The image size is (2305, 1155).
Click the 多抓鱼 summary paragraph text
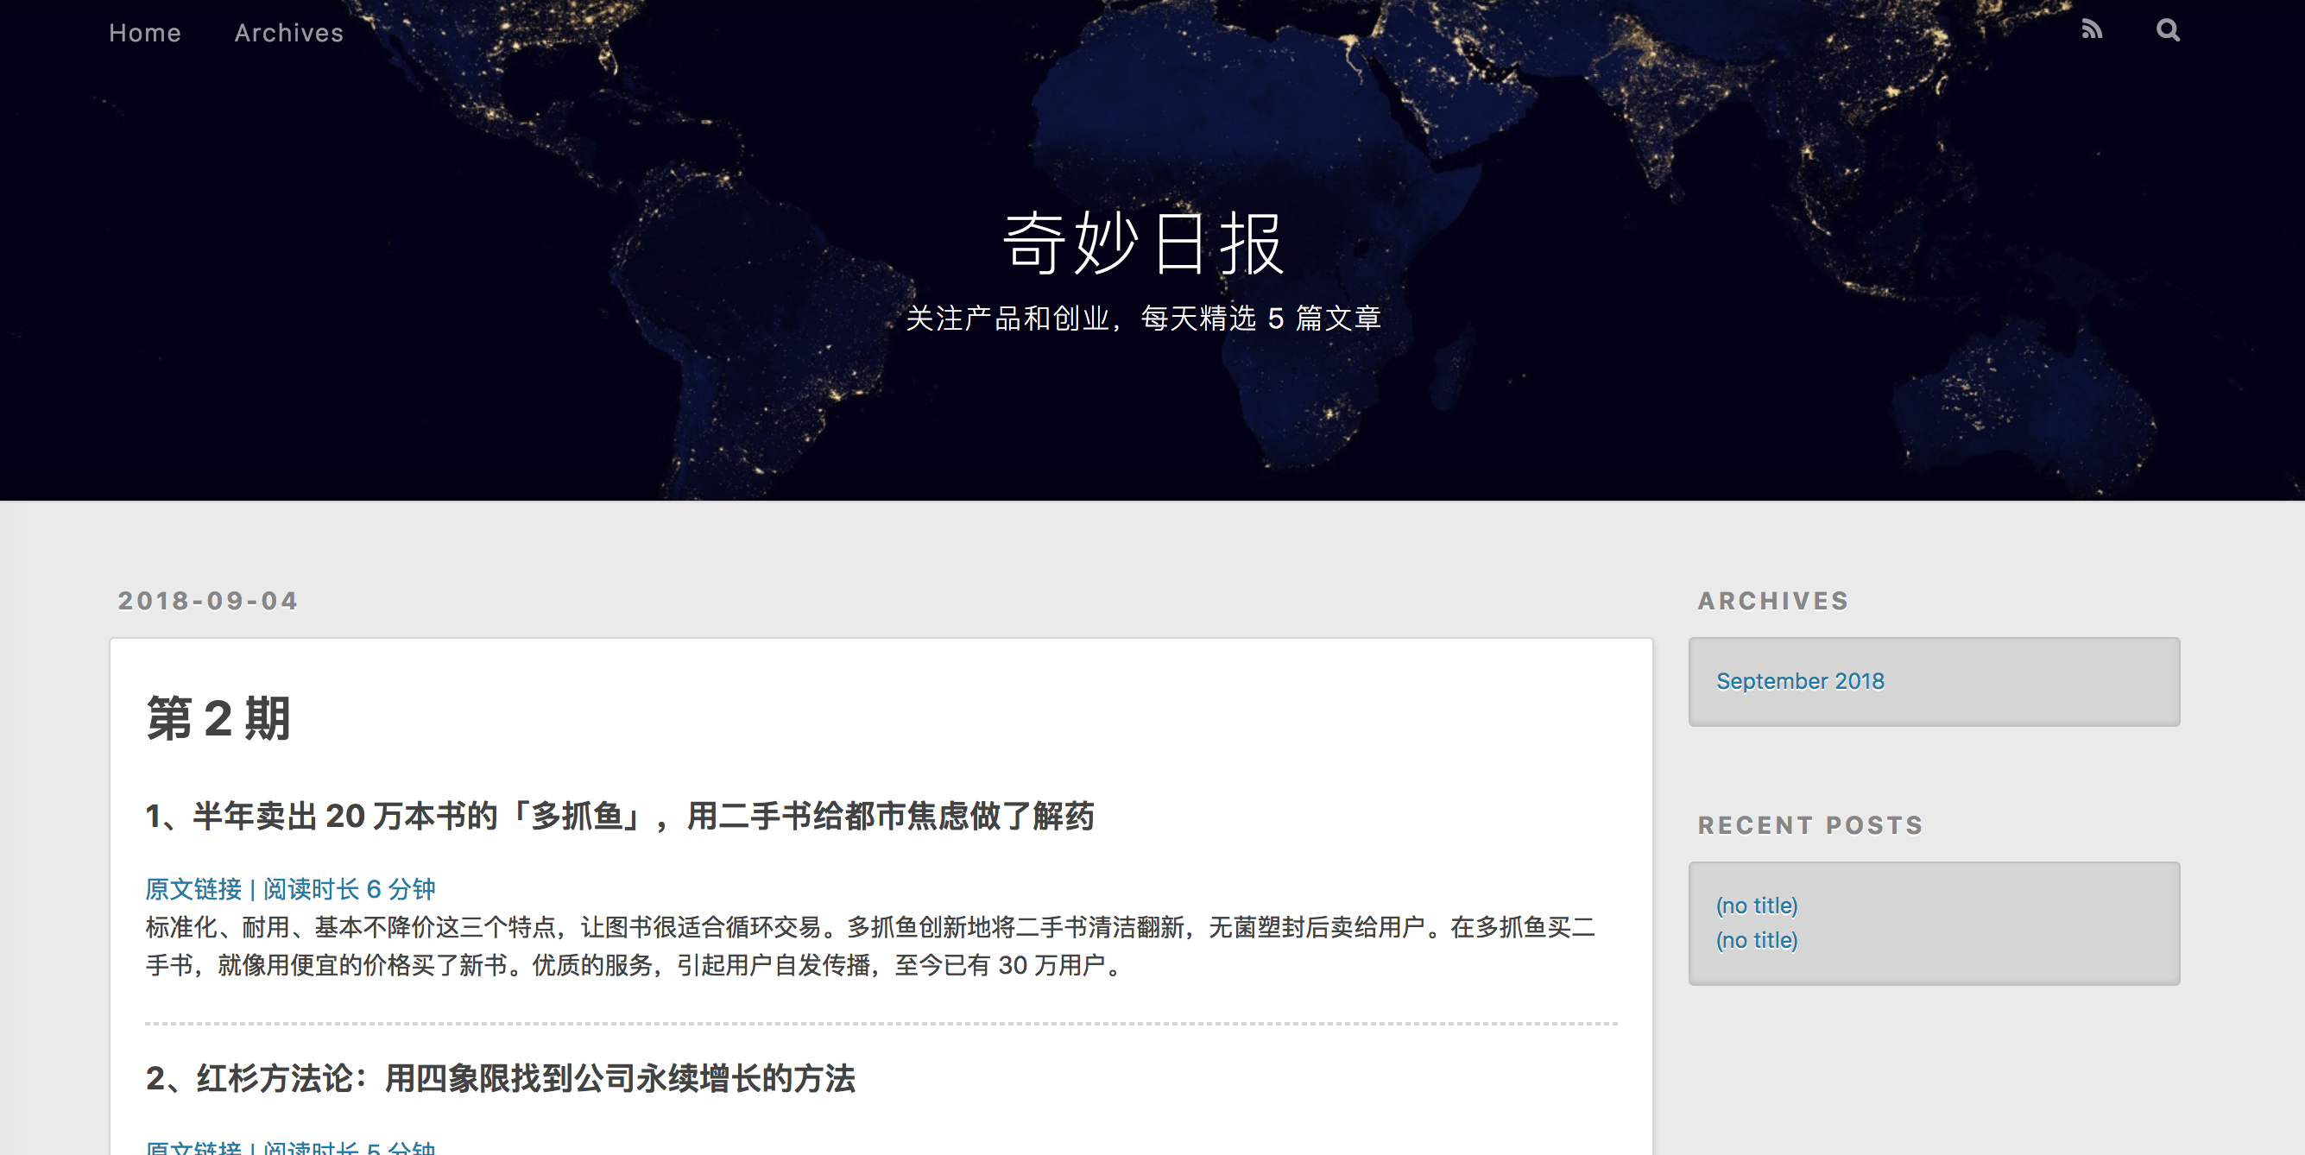click(x=868, y=947)
